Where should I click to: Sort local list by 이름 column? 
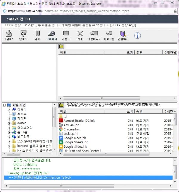point(81,111)
